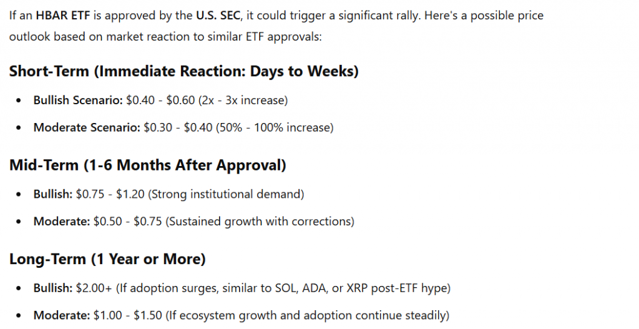The width and height of the screenshot is (639, 329).
Task: Click the 'Long-Term (1 Year or More)' heading
Action: tap(107, 259)
